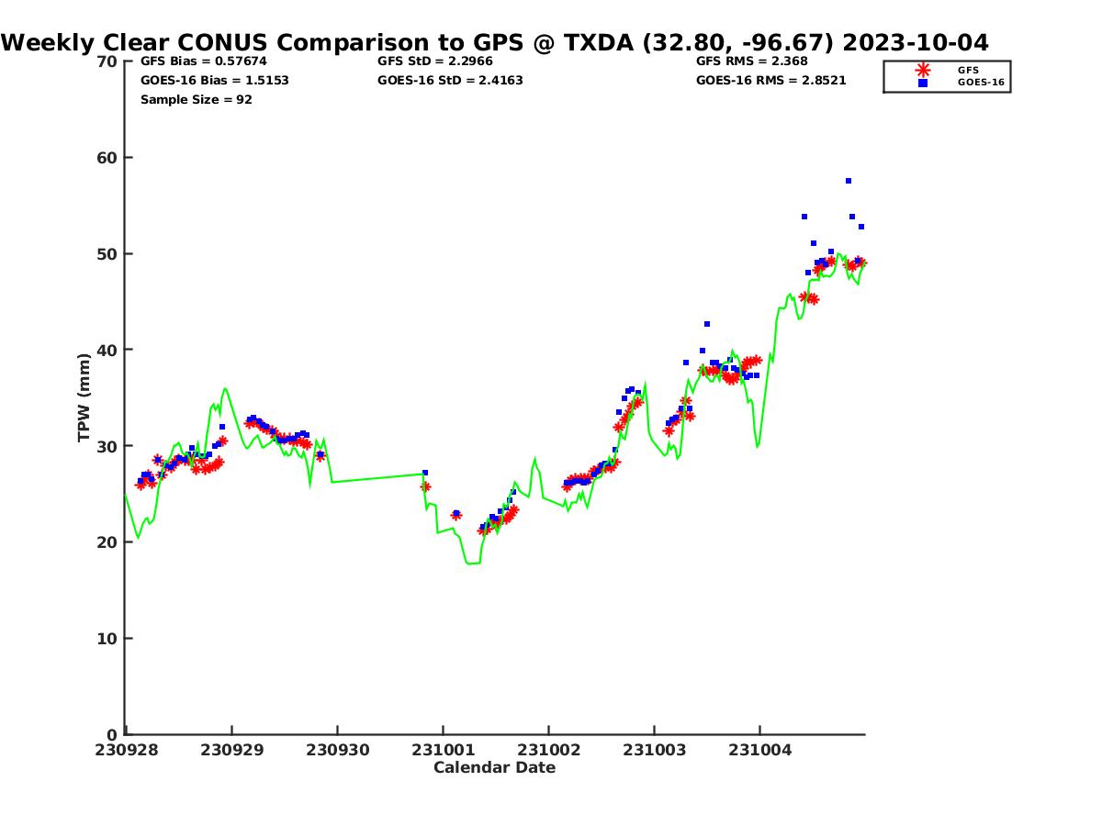Click the x-axis tick label 230928

pyautogui.click(x=126, y=750)
